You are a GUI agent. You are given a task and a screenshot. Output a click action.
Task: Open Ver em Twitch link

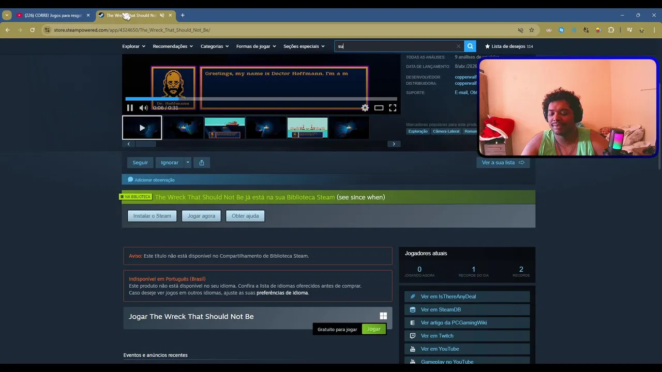pos(467,336)
